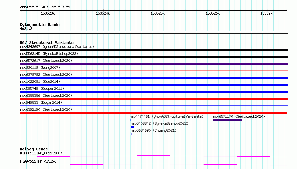Open KIAA0922|NM_001131007 gene label
297x169 pixels.
(x=41, y=153)
